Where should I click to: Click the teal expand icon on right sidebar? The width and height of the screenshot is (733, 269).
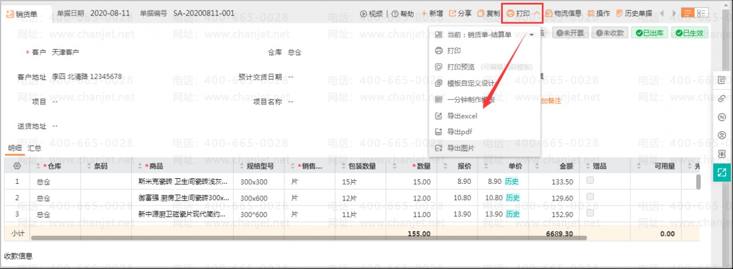[722, 171]
